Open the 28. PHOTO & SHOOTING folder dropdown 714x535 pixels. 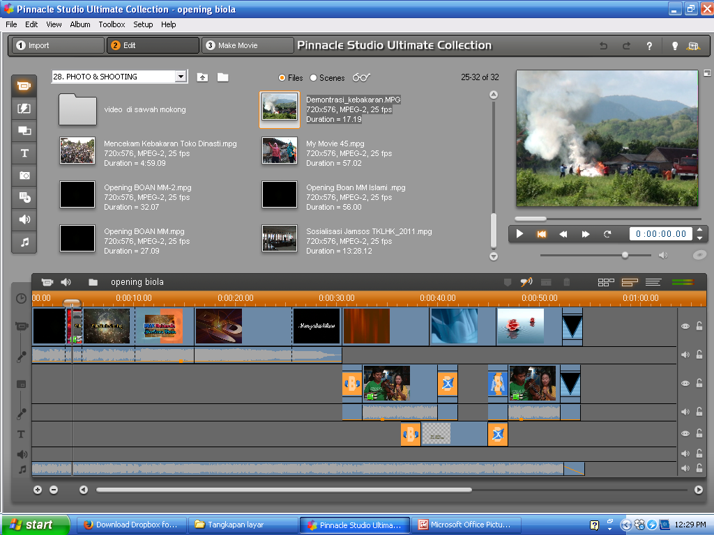[x=181, y=77]
